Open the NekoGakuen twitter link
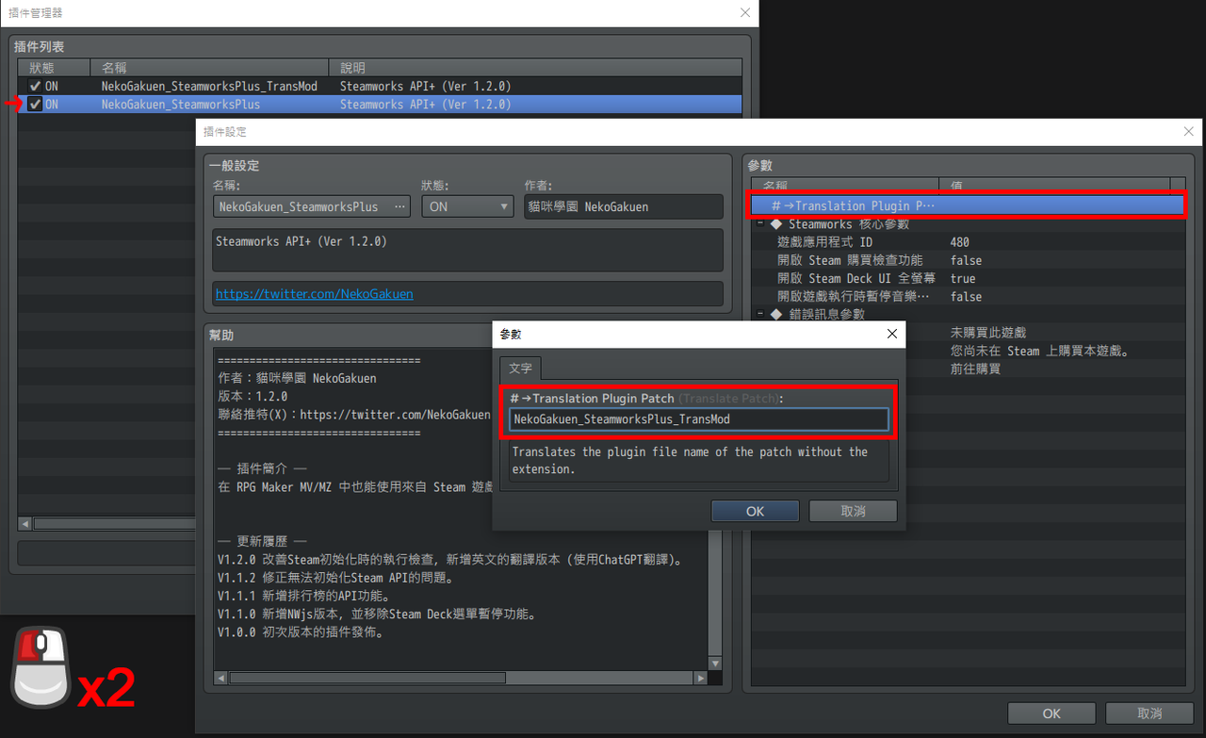The width and height of the screenshot is (1206, 738). [314, 294]
